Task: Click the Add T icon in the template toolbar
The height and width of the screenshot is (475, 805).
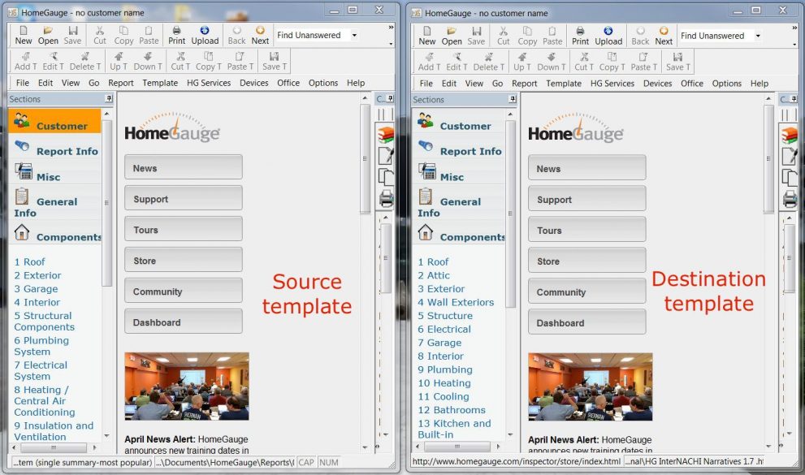Action: [24, 62]
